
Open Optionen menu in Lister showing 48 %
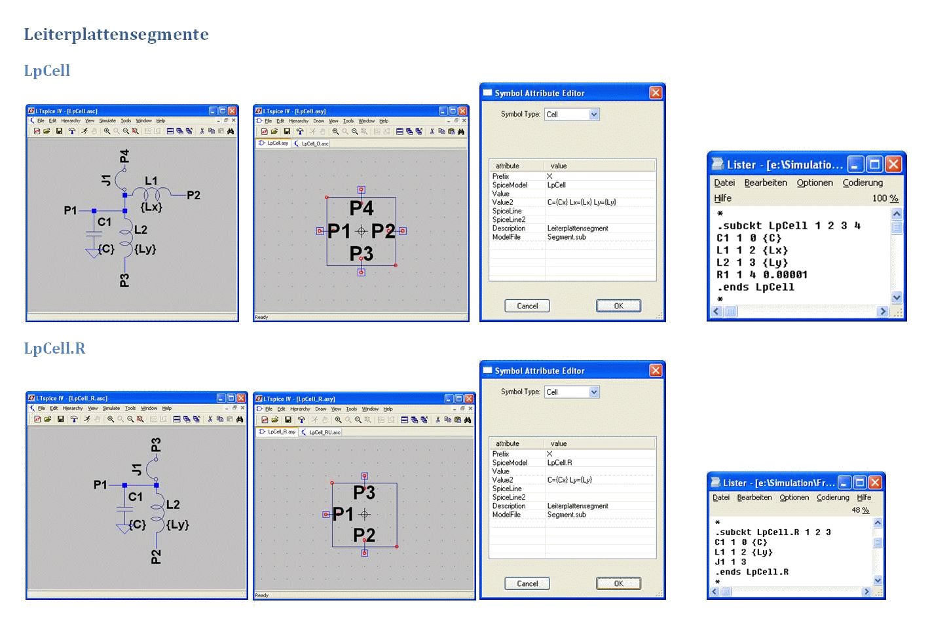pyautogui.click(x=794, y=498)
